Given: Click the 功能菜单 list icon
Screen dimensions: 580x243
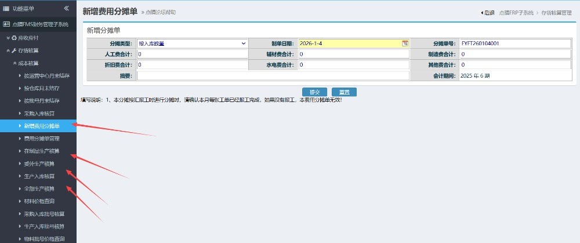Looking at the screenshot, I should (x=6, y=8).
